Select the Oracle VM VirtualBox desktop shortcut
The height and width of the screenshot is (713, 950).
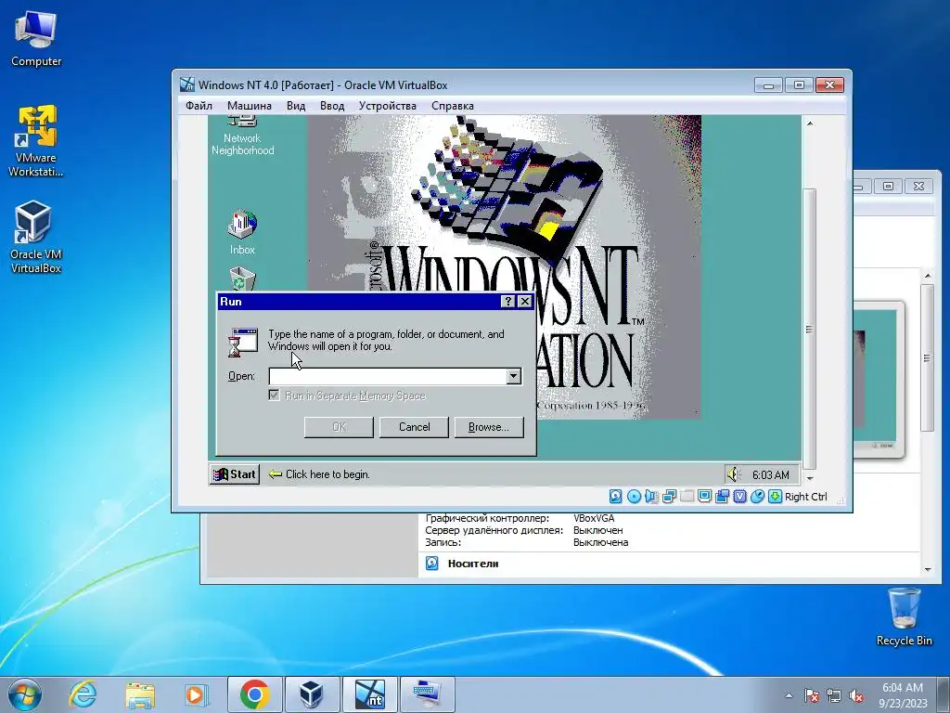(x=36, y=237)
